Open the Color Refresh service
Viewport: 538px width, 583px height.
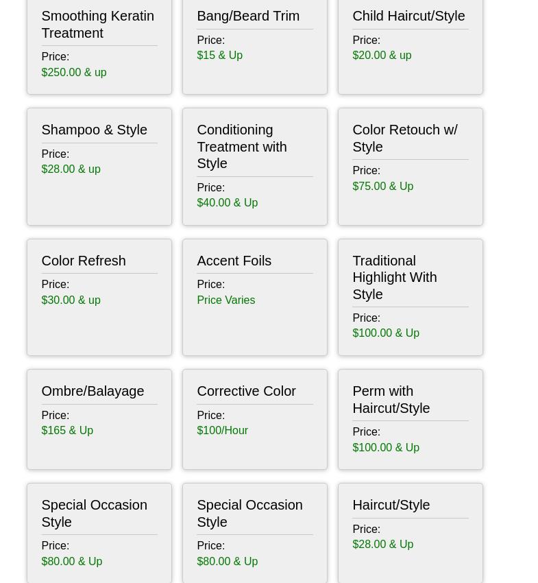click(83, 261)
